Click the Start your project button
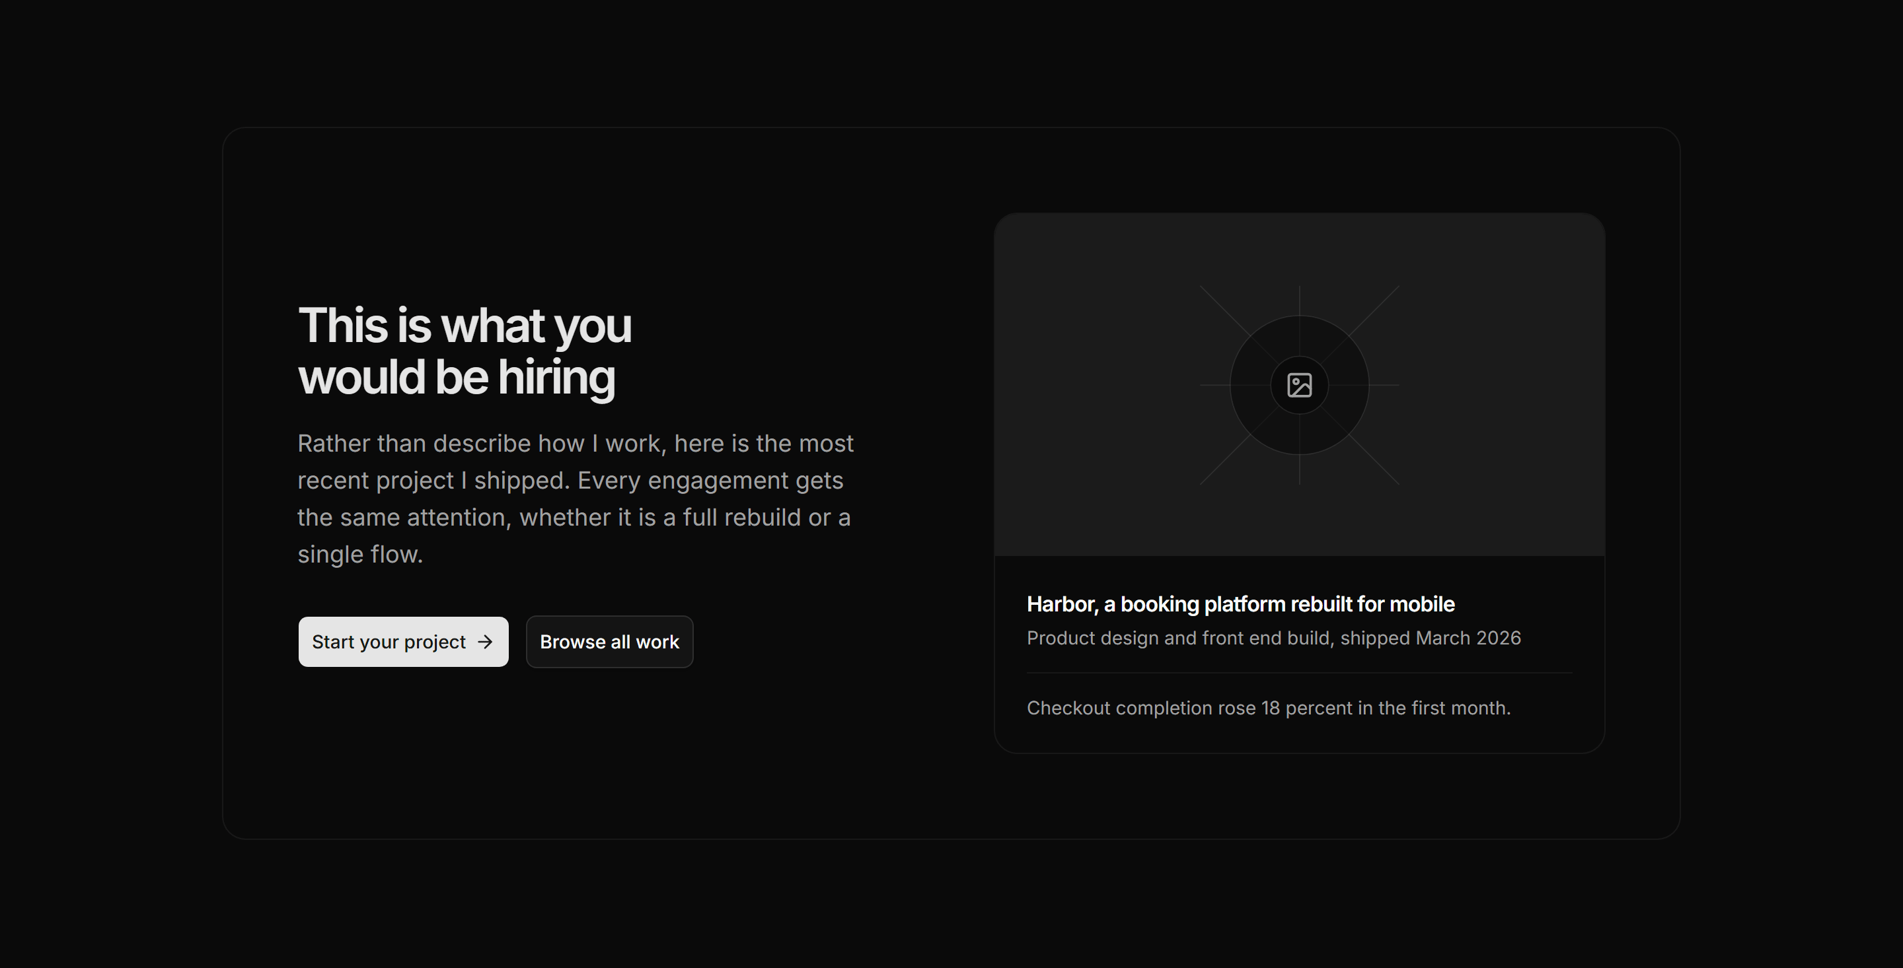The height and width of the screenshot is (968, 1903). [x=403, y=642]
